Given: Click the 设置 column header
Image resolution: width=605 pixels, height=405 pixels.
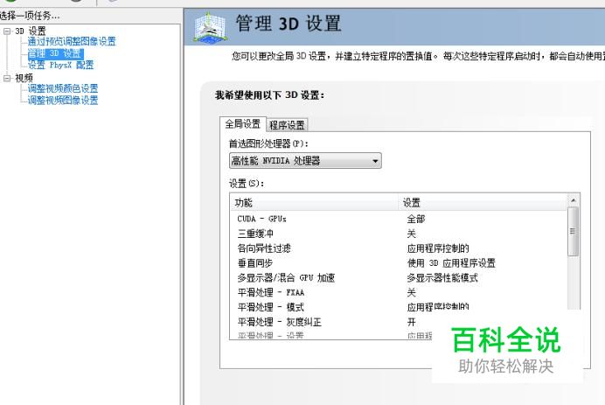Looking at the screenshot, I should pyautogui.click(x=483, y=203).
